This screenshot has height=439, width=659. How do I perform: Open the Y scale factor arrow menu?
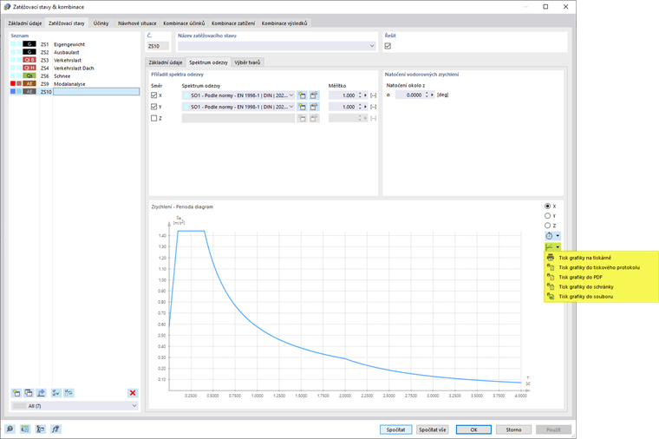tap(366, 107)
